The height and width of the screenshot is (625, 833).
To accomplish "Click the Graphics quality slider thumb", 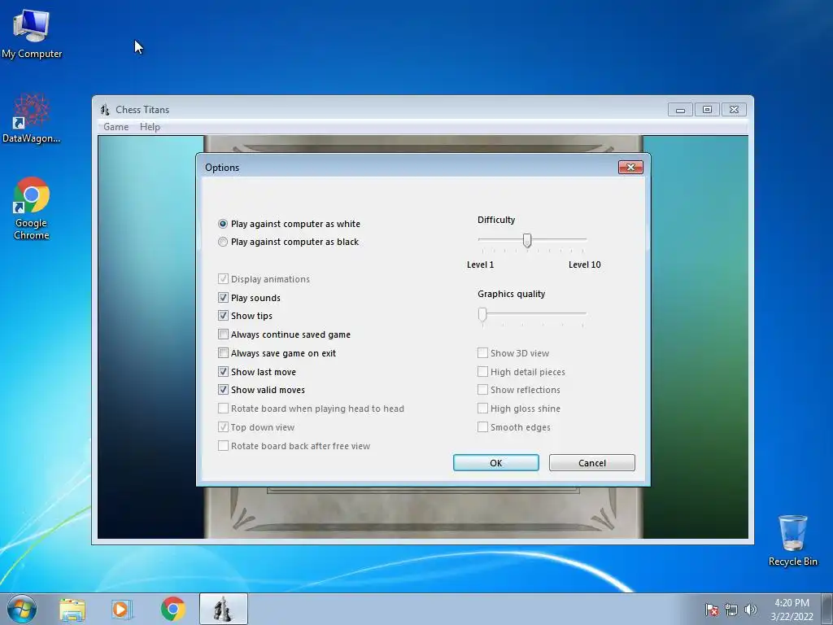I will point(482,314).
